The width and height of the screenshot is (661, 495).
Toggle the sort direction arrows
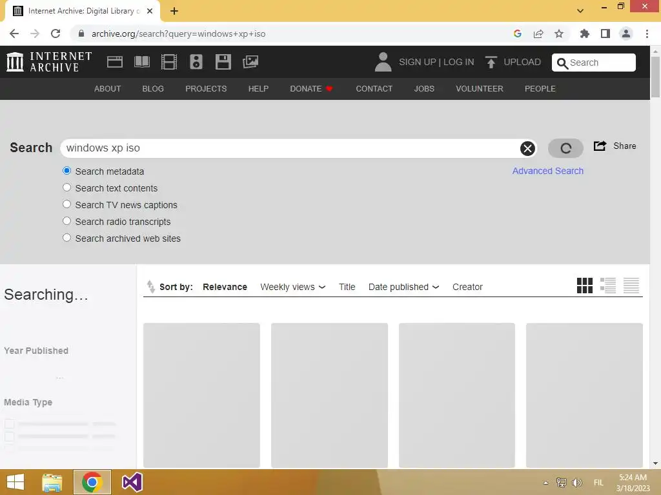pos(150,286)
